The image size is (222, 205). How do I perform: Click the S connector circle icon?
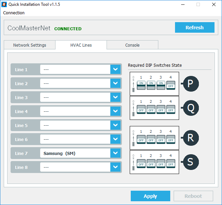191,162
